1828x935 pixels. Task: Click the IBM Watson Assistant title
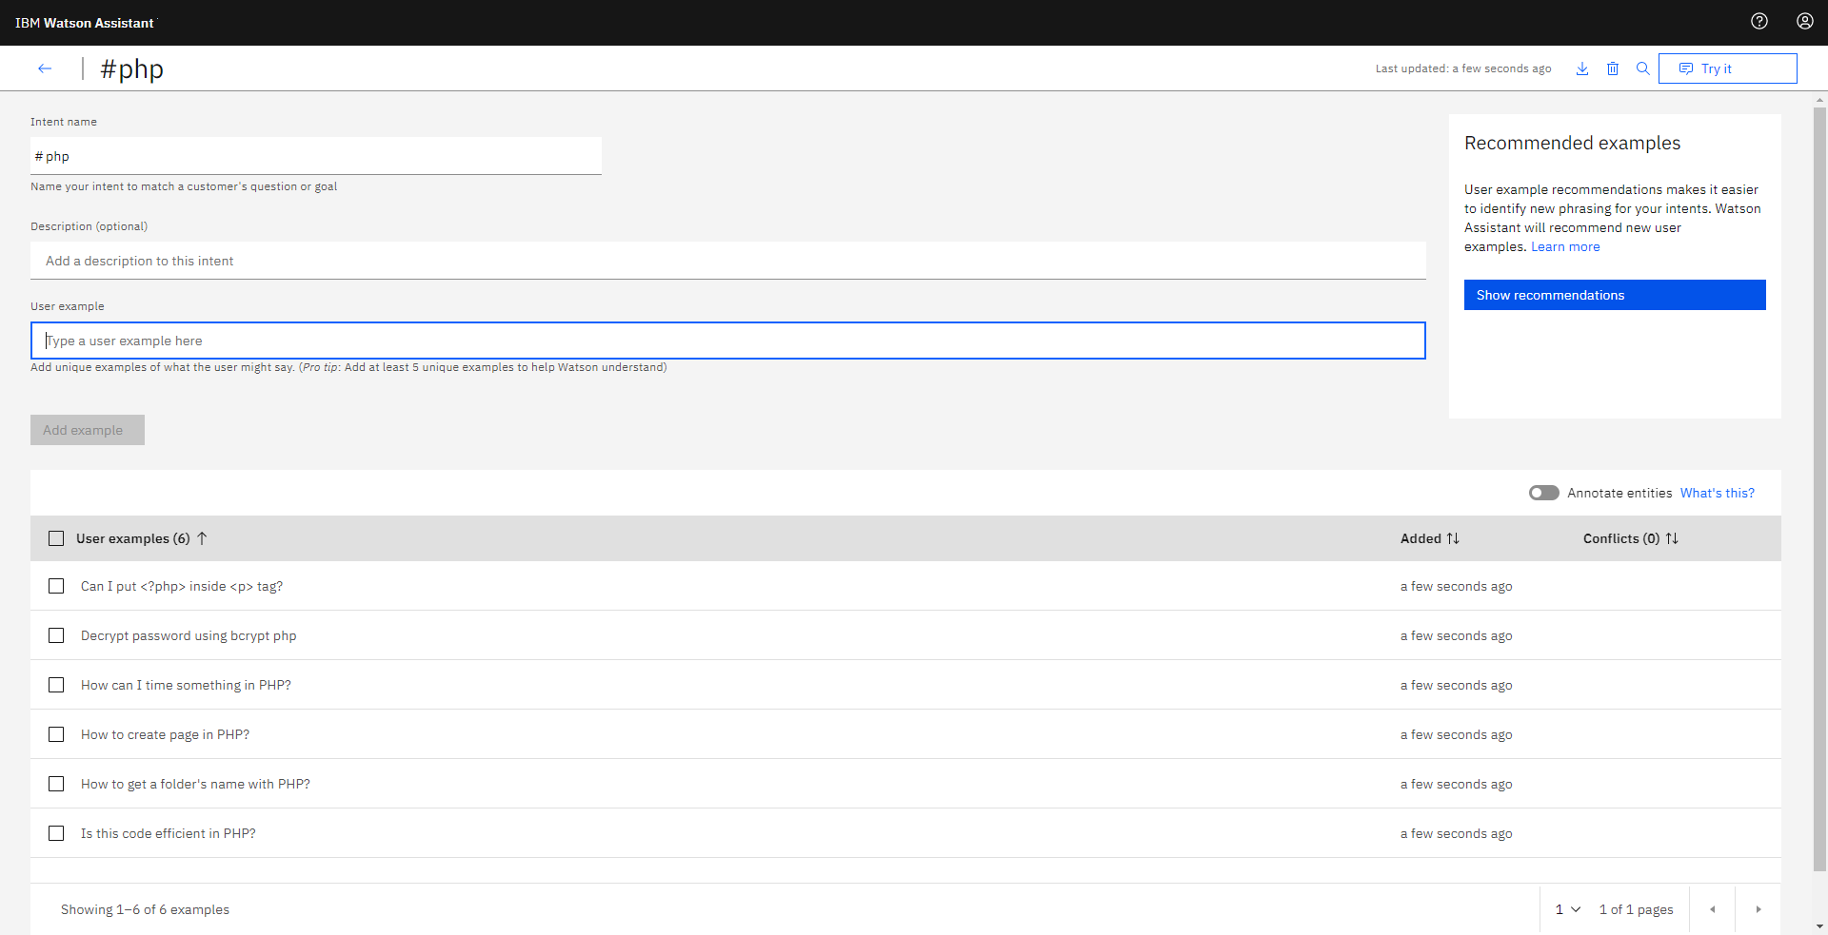84,23
